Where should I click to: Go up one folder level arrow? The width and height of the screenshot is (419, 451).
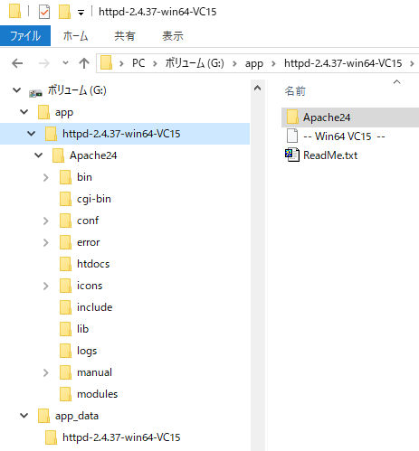pos(84,63)
